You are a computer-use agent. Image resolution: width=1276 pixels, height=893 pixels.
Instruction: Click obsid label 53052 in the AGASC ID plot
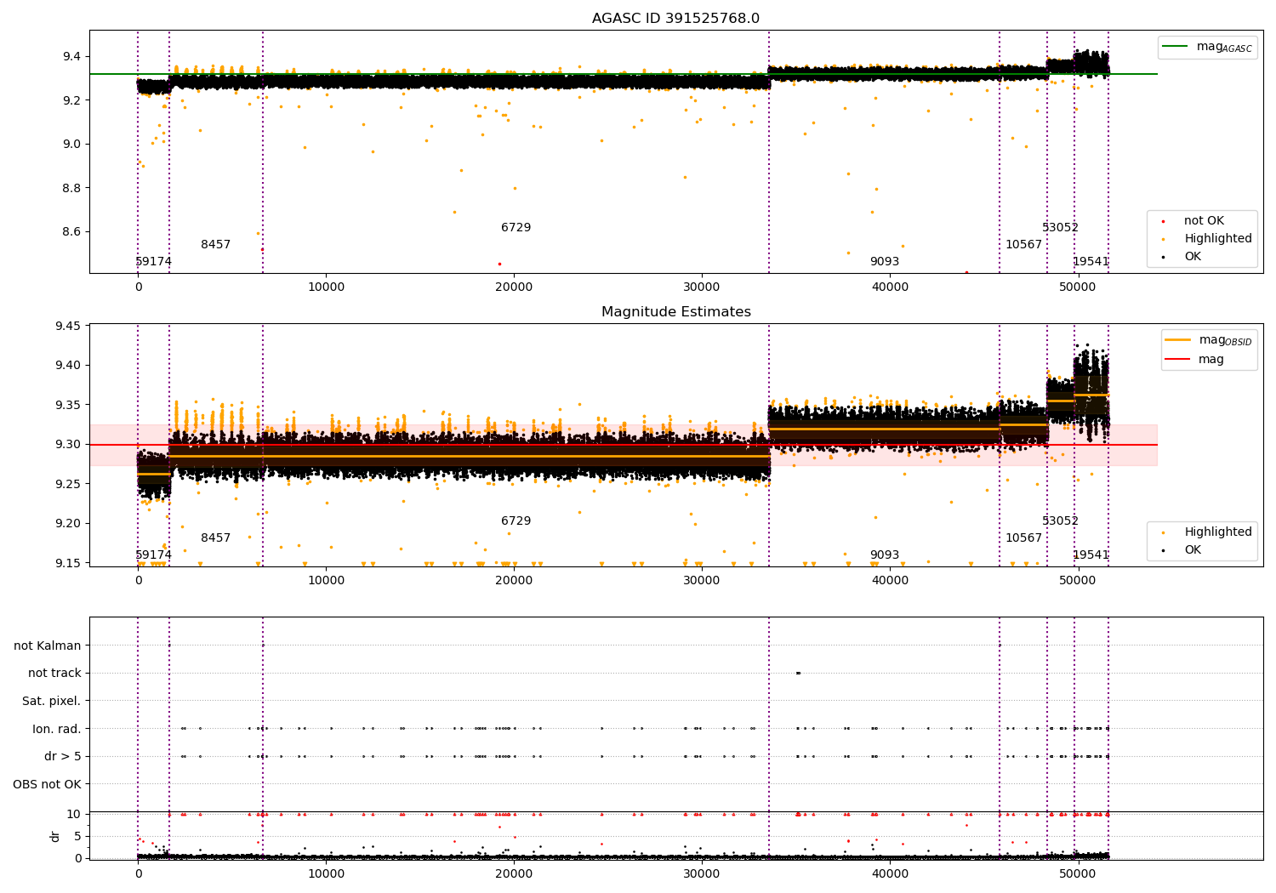click(x=1060, y=228)
